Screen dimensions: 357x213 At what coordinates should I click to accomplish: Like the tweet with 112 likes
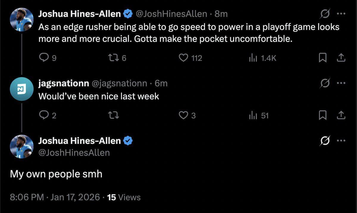pos(183,58)
